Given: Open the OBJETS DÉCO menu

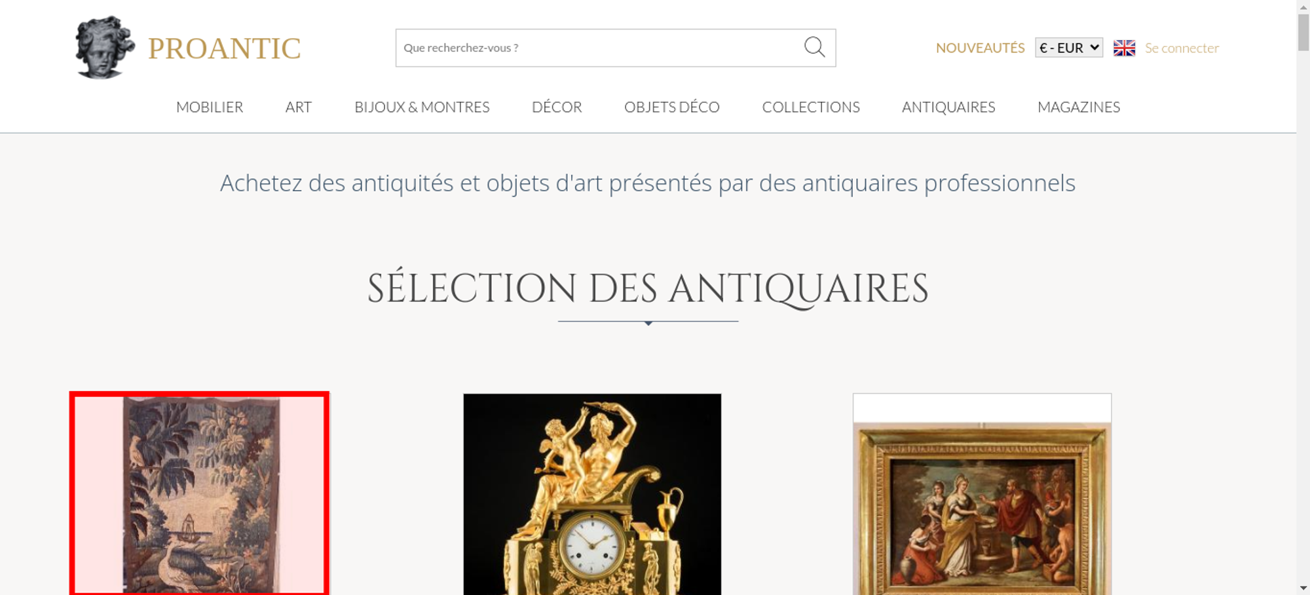Looking at the screenshot, I should click(x=672, y=107).
